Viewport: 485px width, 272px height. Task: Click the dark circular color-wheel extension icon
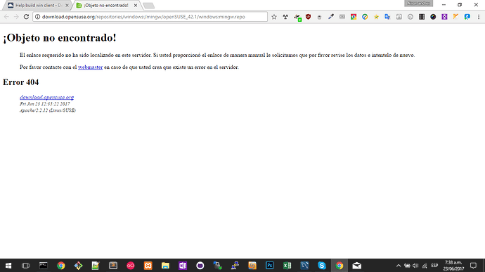pos(433,17)
